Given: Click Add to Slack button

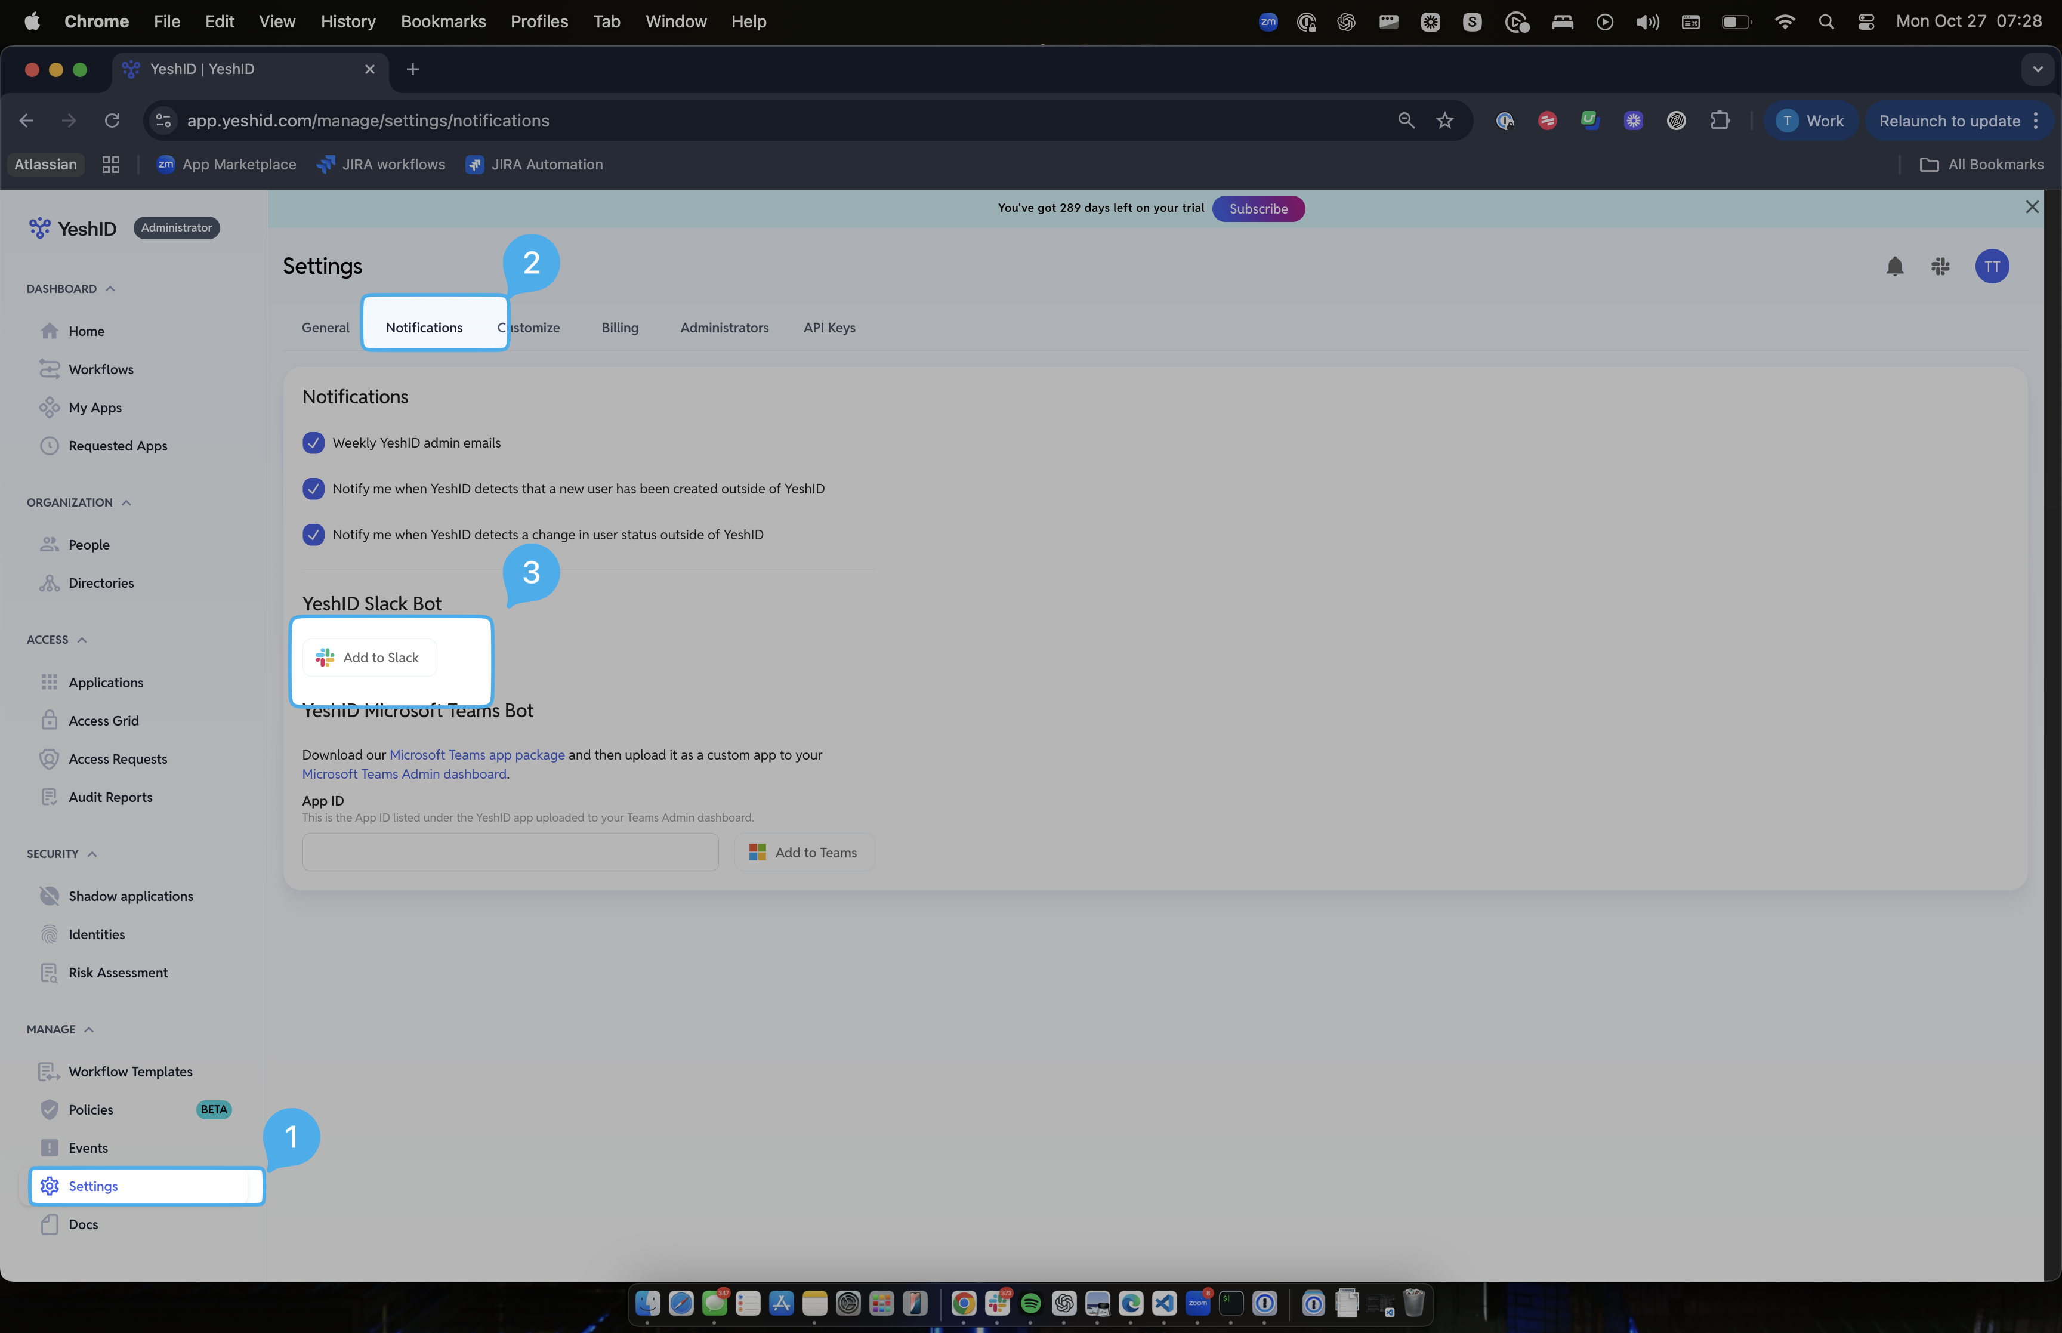Looking at the screenshot, I should coord(369,658).
